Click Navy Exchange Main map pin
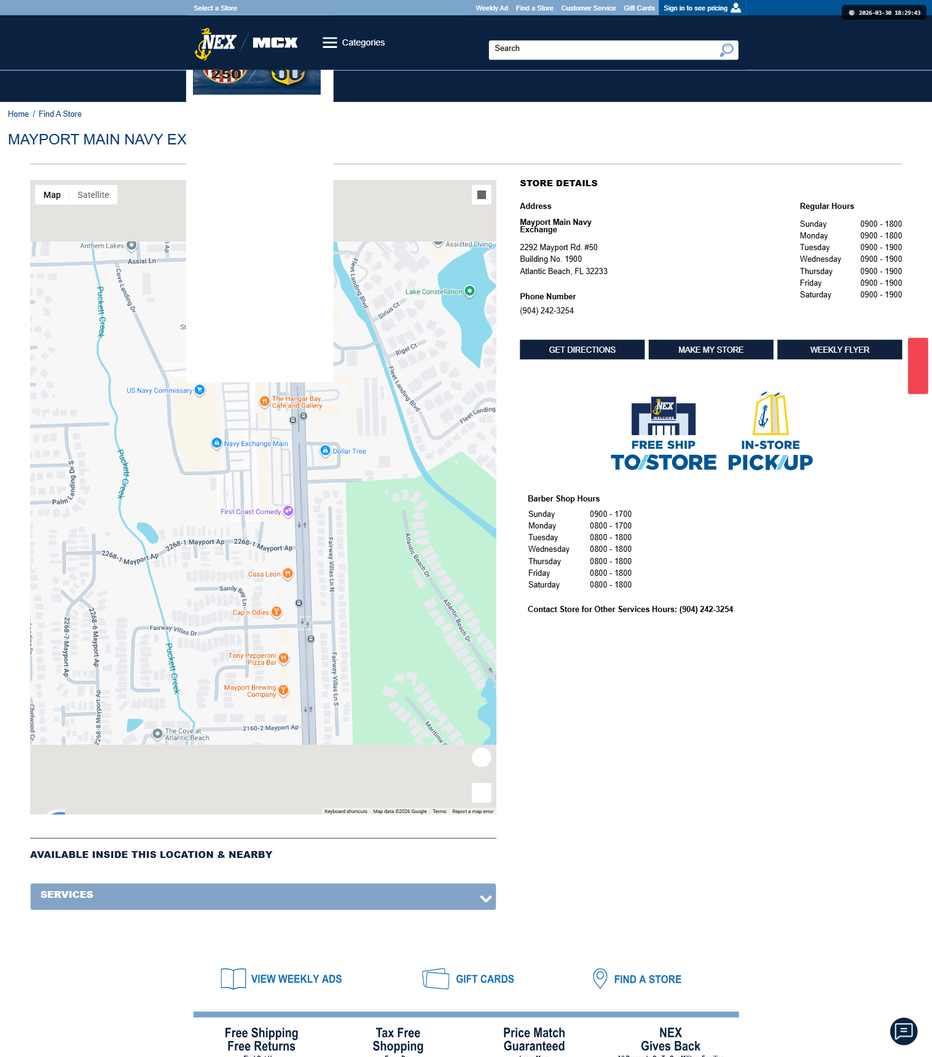Viewport: 932px width, 1057px height. 216,443
